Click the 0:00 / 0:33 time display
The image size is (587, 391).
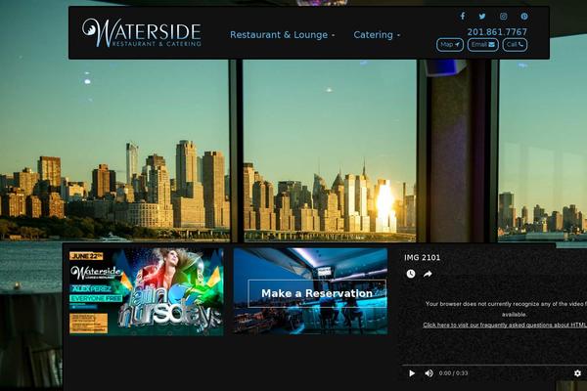click(453, 373)
